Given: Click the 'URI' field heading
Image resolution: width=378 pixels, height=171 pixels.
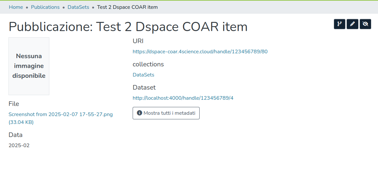Looking at the screenshot, I should coord(138,41).
